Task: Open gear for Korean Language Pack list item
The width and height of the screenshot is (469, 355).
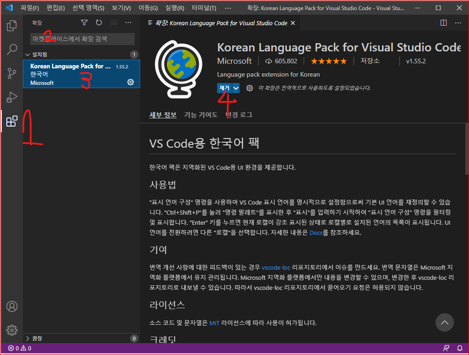Action: (131, 82)
